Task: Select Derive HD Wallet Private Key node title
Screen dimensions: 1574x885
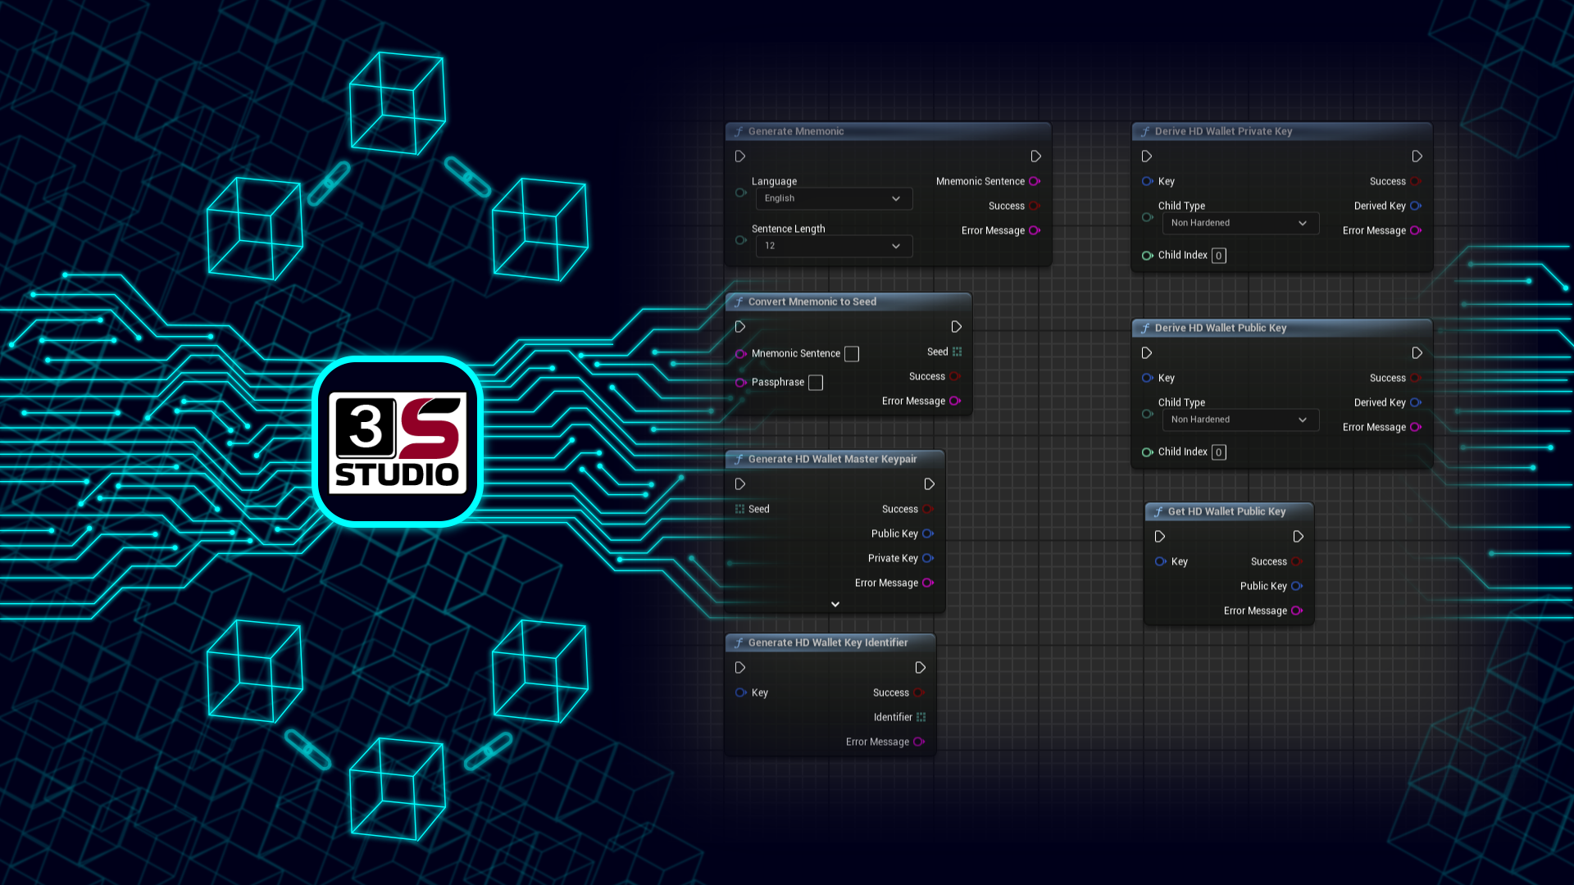Action: click(1223, 131)
